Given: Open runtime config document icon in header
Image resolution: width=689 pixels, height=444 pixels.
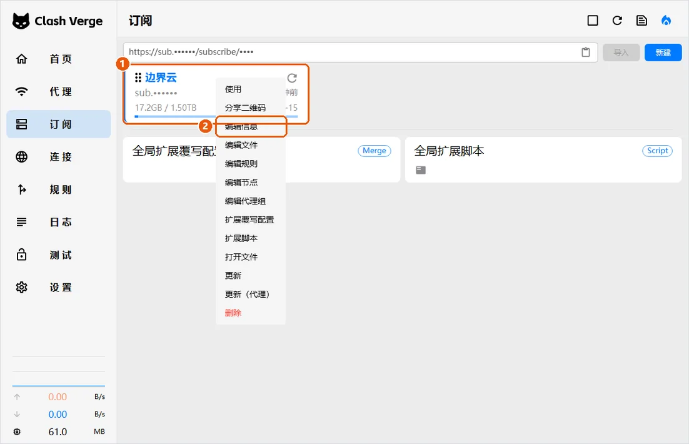Looking at the screenshot, I should coord(641,21).
